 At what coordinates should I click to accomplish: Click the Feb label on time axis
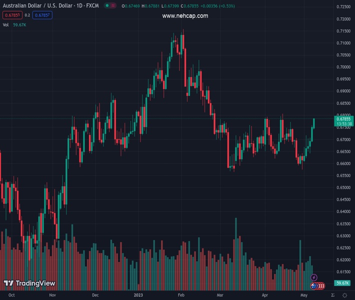click(x=181, y=295)
